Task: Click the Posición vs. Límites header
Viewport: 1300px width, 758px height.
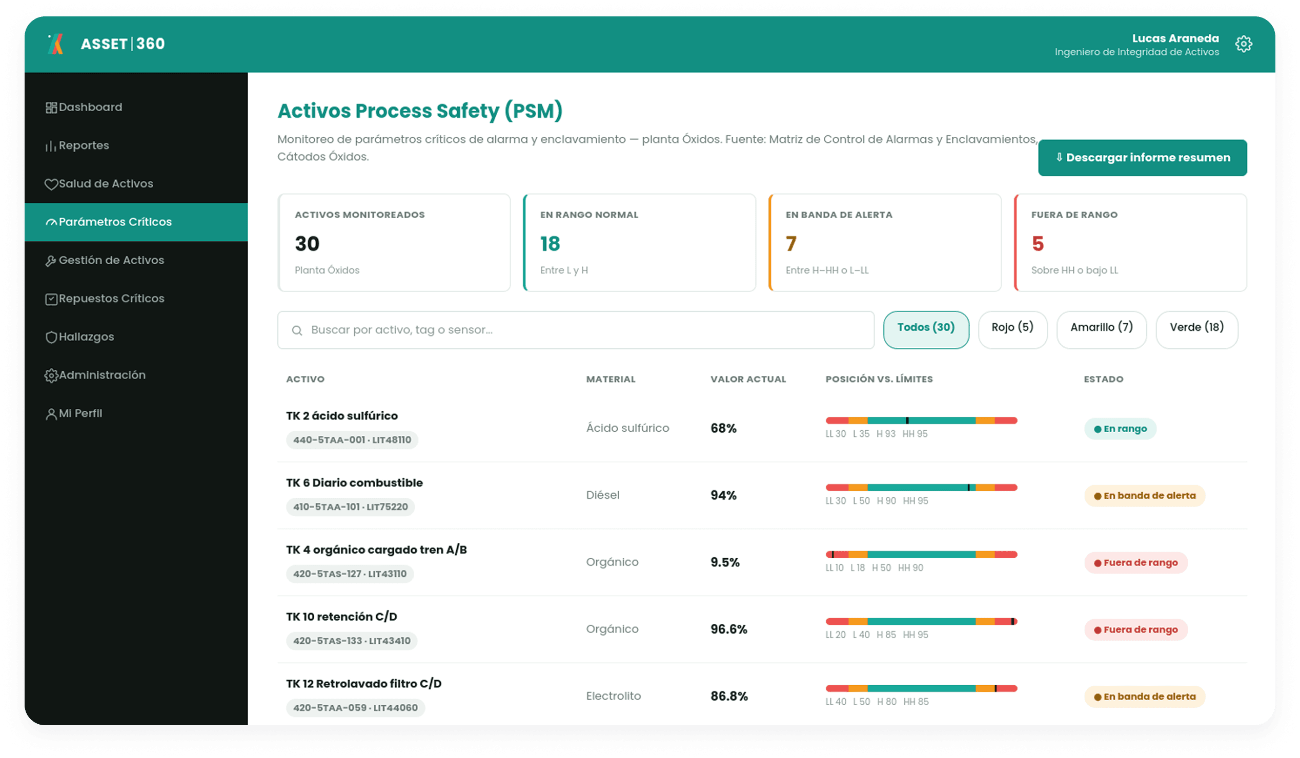Action: click(879, 380)
